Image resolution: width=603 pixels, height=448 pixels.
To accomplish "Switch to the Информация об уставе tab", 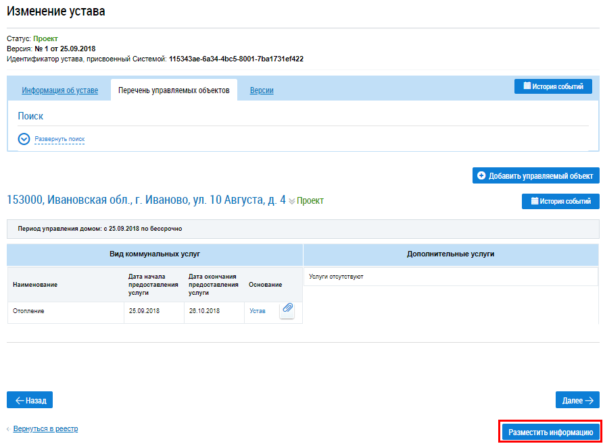I will point(59,90).
